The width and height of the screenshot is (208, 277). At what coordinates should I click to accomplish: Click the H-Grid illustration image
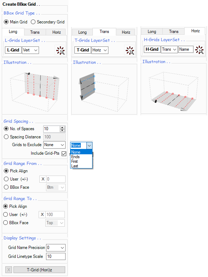(174, 89)
